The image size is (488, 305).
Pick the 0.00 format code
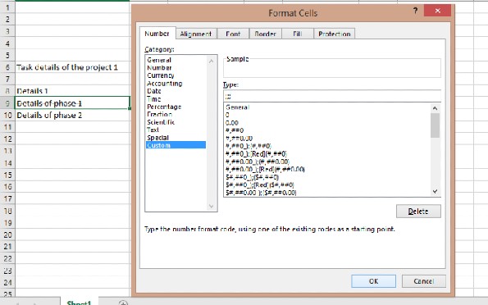pyautogui.click(x=232, y=123)
